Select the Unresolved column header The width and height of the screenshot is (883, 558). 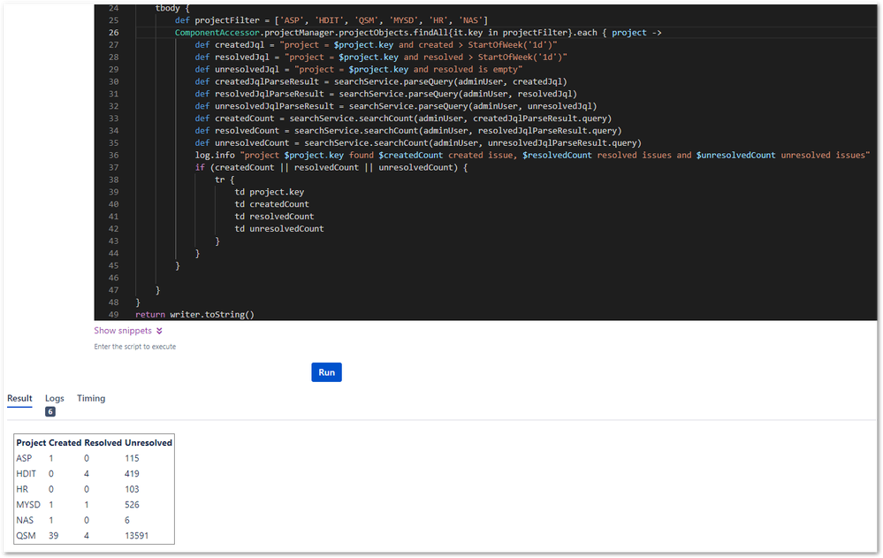coord(148,442)
